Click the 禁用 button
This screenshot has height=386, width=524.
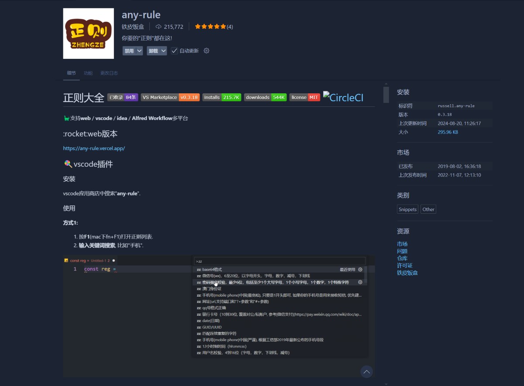(x=129, y=51)
